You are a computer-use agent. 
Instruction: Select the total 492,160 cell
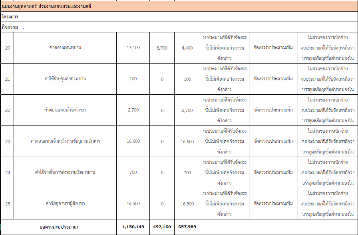pos(162,227)
